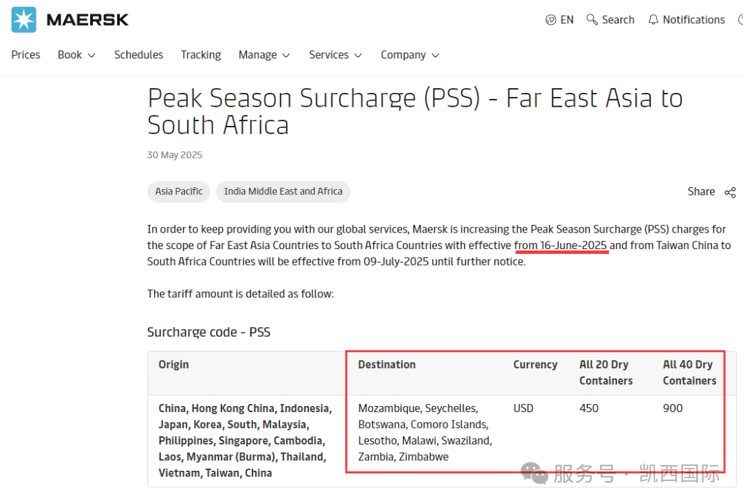The height and width of the screenshot is (503, 743).
Task: Click the Share text label
Action: [701, 191]
